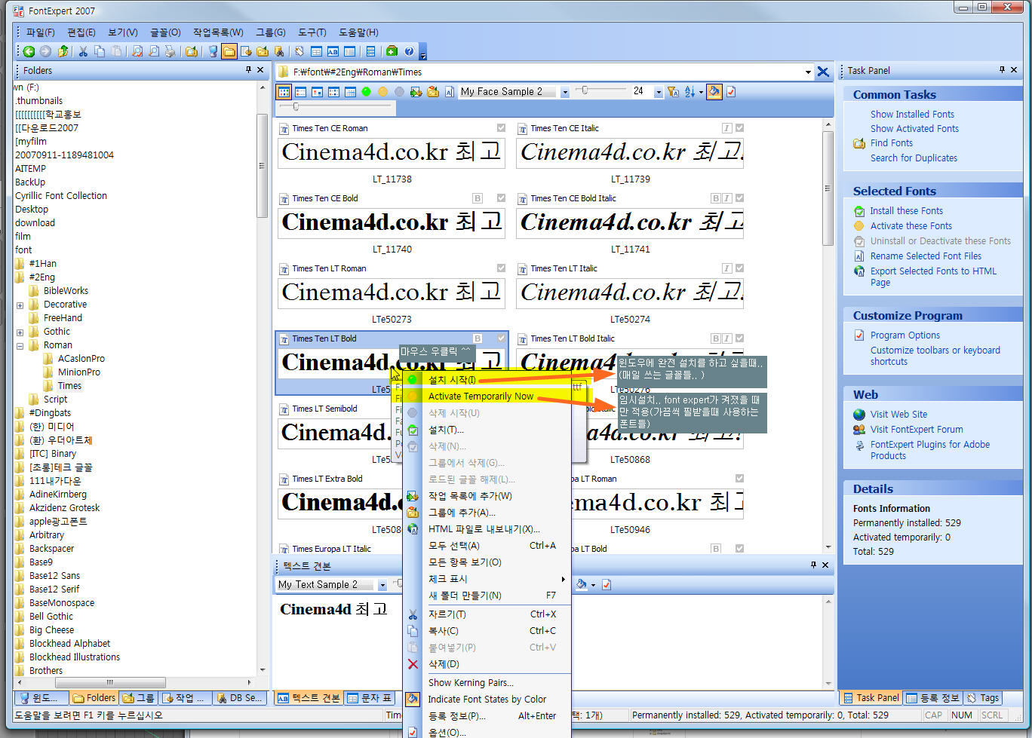The image size is (1032, 738).
Task: Click the binoculars font search toolbar icon
Action: (x=279, y=51)
